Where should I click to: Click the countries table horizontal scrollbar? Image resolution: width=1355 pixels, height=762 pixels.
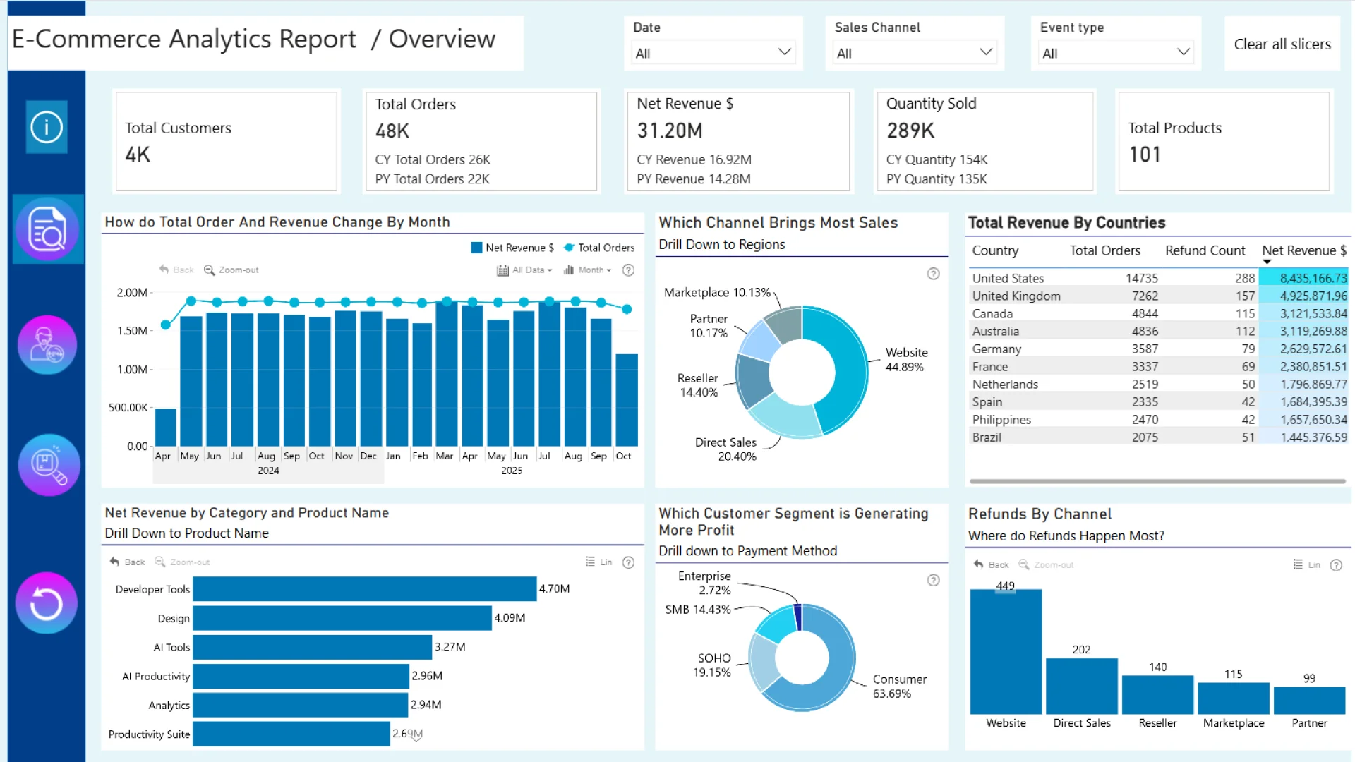[1157, 481]
